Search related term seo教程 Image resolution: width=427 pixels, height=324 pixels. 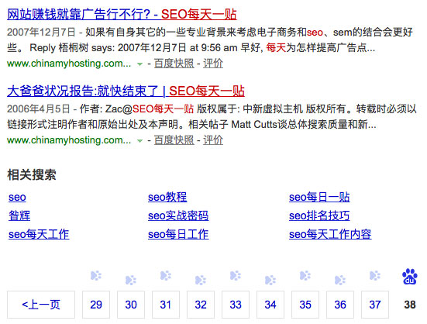[x=167, y=197]
